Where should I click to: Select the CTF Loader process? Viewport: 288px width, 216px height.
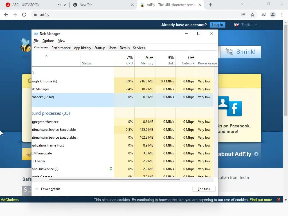(x=123, y=161)
